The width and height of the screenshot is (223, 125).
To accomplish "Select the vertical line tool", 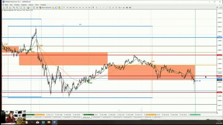I will pyautogui.click(x=100, y=8).
